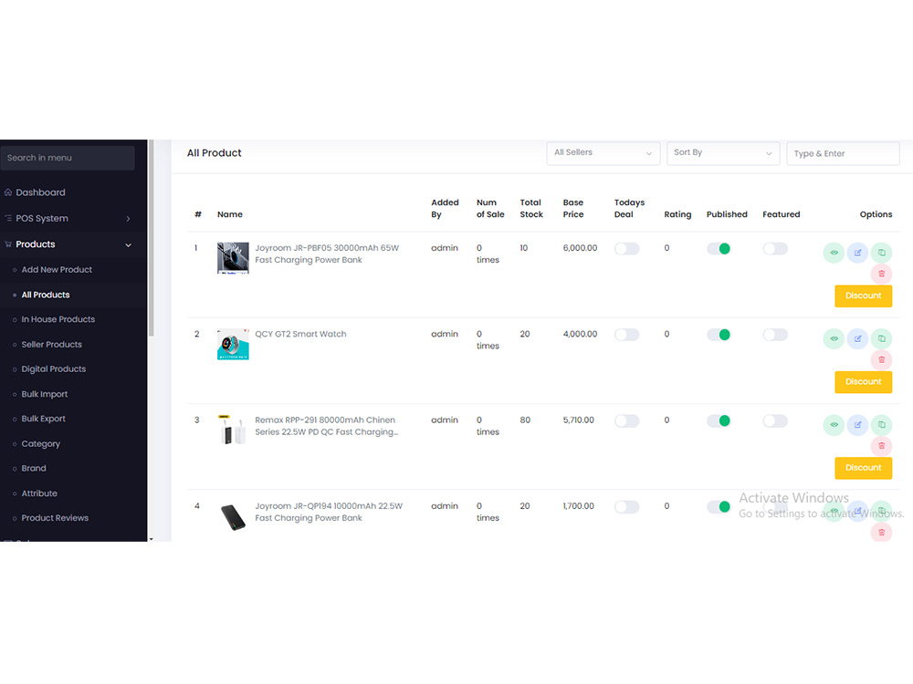This screenshot has width=913, height=684.
Task: Open Joyroom JR-QP194 10000mAh product name link
Action: 329,512
